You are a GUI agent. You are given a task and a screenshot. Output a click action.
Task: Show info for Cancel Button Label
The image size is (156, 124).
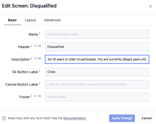click(x=40, y=84)
